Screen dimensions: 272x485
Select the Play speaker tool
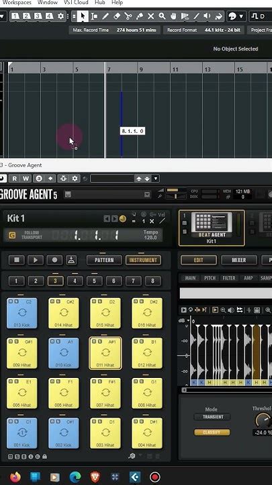point(208,16)
